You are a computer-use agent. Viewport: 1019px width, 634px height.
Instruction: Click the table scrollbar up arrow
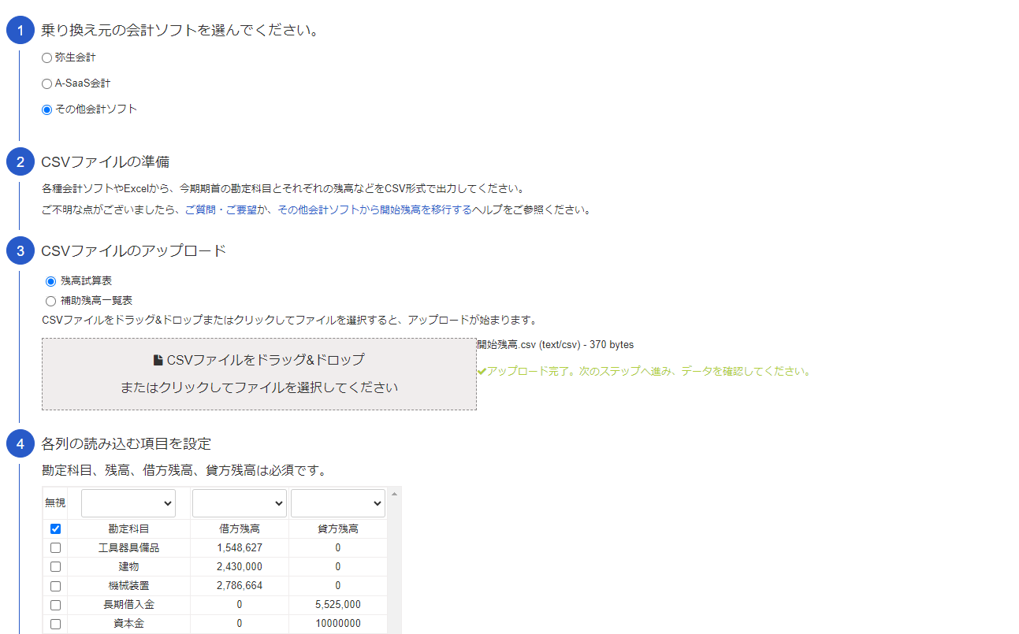[x=394, y=493]
